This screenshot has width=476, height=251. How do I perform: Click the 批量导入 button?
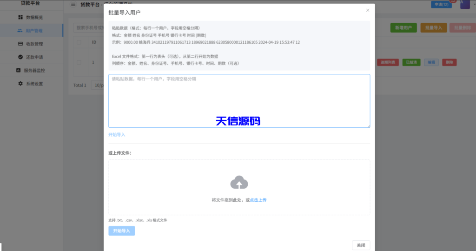click(x=434, y=27)
